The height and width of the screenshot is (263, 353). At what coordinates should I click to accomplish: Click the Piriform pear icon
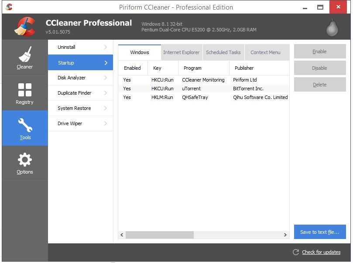coord(332,28)
